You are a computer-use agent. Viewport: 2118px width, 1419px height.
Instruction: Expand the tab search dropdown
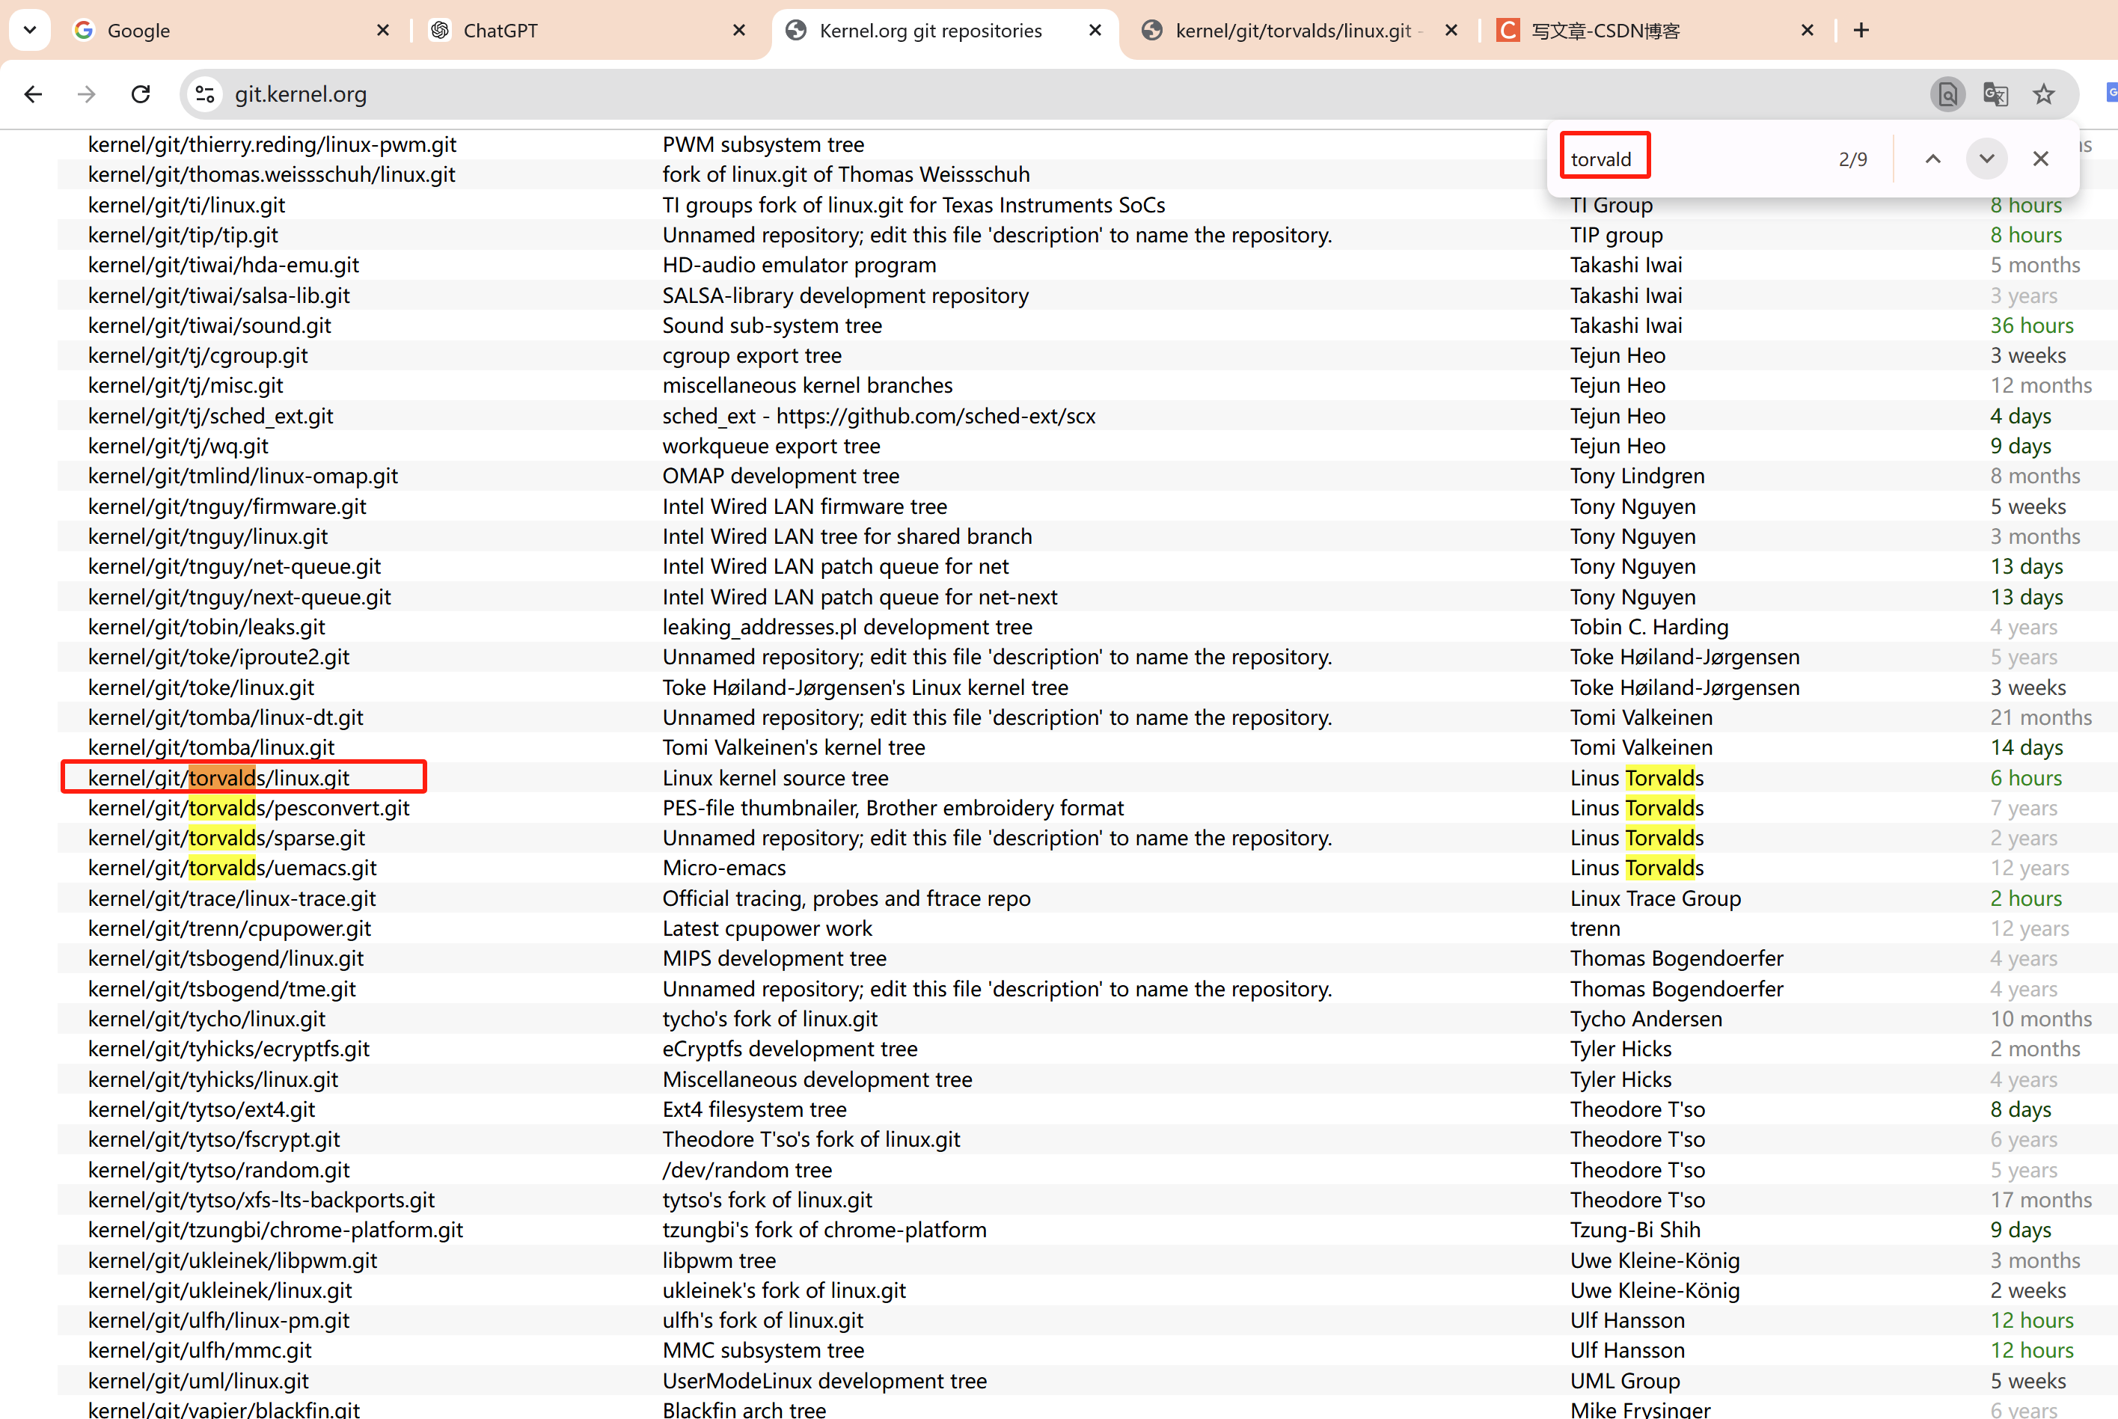30,30
